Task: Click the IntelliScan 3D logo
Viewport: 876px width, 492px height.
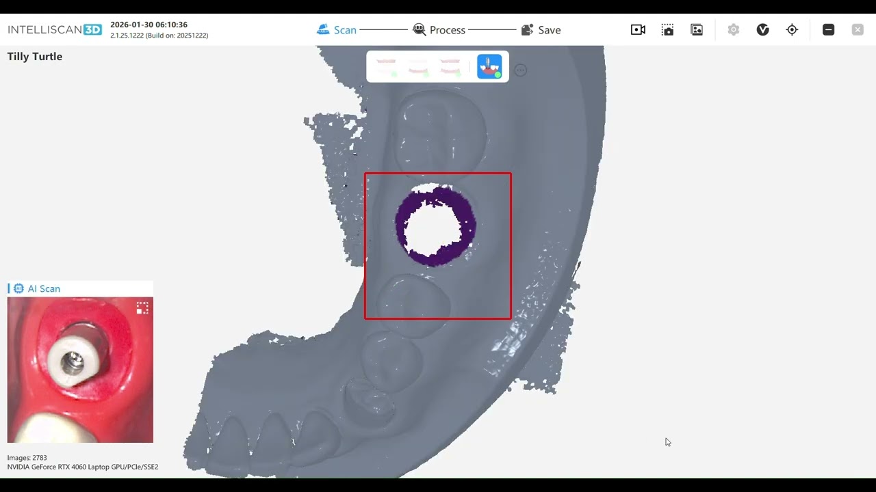Action: click(x=55, y=30)
